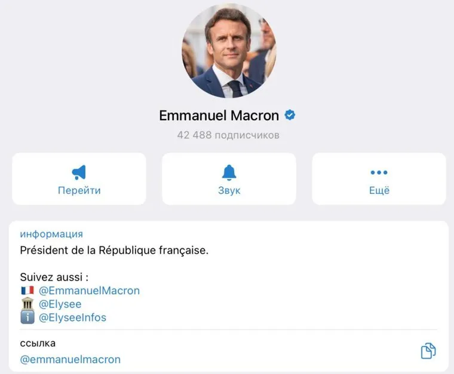This screenshot has height=374, width=454.
Task: Click the "Emmanuel Macron" channel title
Action: click(x=219, y=115)
